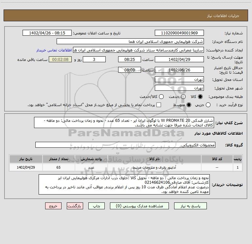The image size is (252, 244).
Task: Click the goods group field محصولات الکترونیکی
Action: [125, 145]
